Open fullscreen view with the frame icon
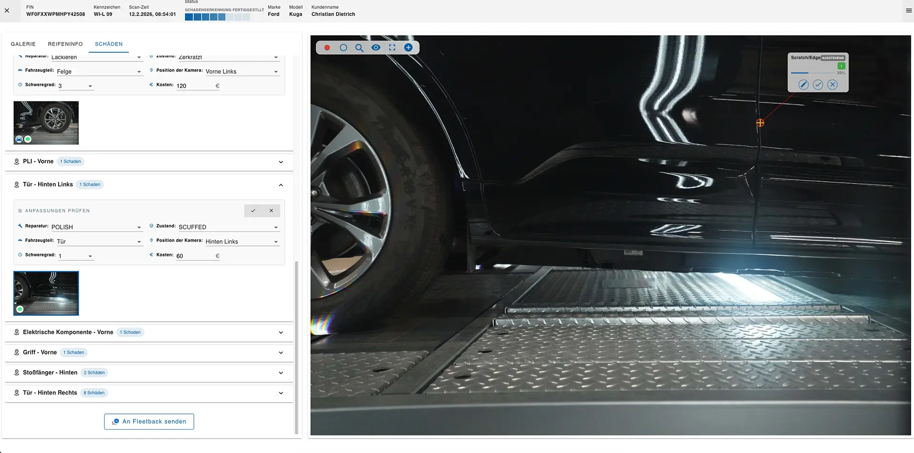The height and width of the screenshot is (453, 914). point(392,48)
